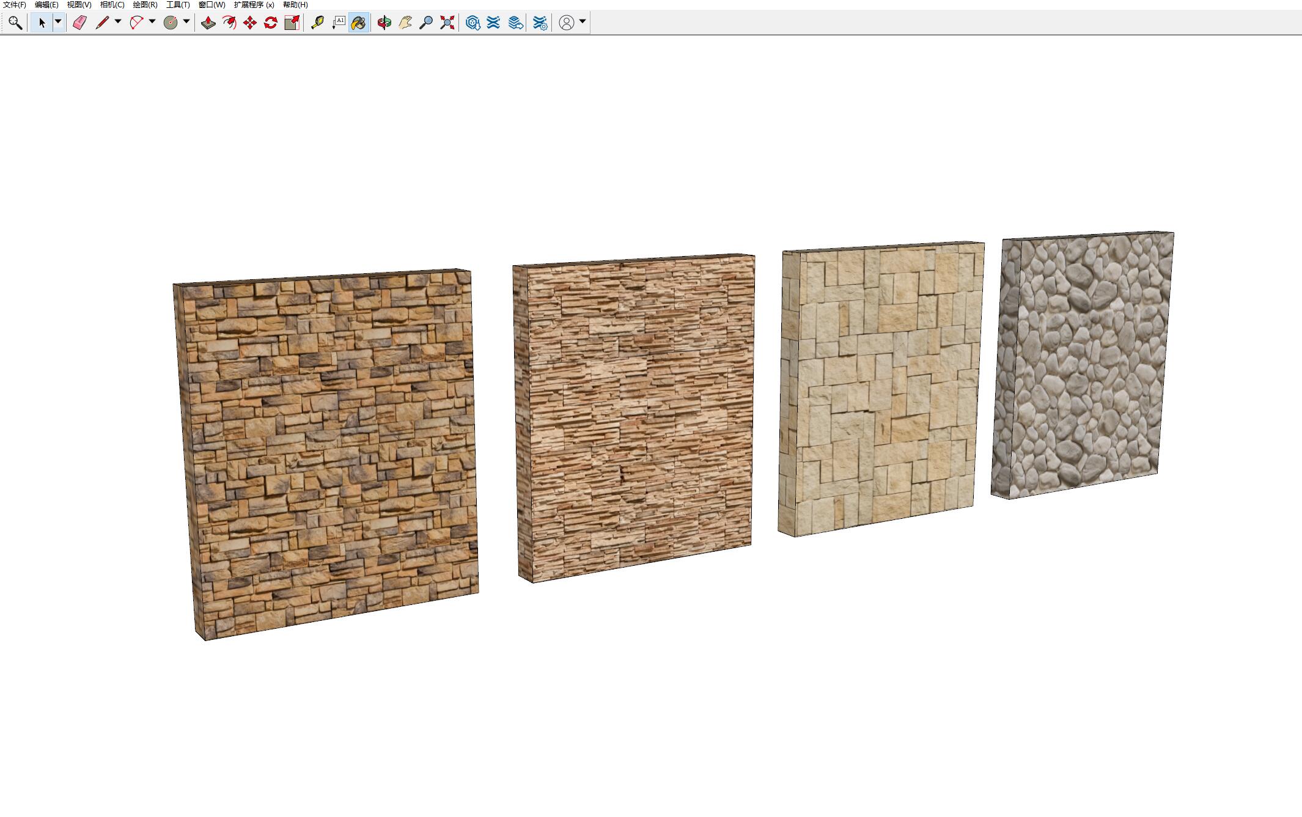Toggle the Select arrow tool
Image resolution: width=1302 pixels, height=817 pixels.
click(x=42, y=23)
